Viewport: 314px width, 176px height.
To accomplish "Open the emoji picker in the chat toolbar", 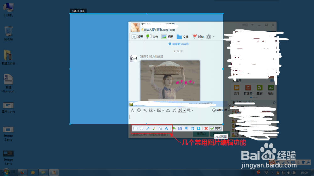I will point(138,110).
